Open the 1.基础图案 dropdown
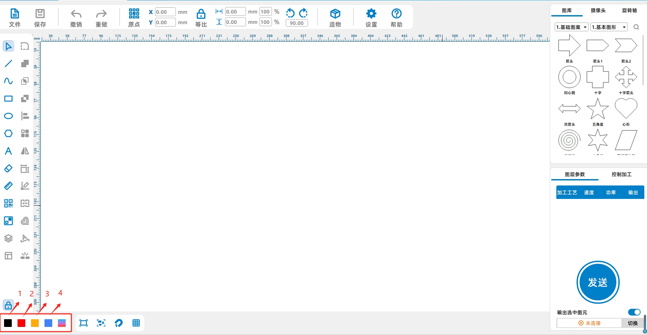Viewport: 647px width, 335px height. (x=572, y=27)
